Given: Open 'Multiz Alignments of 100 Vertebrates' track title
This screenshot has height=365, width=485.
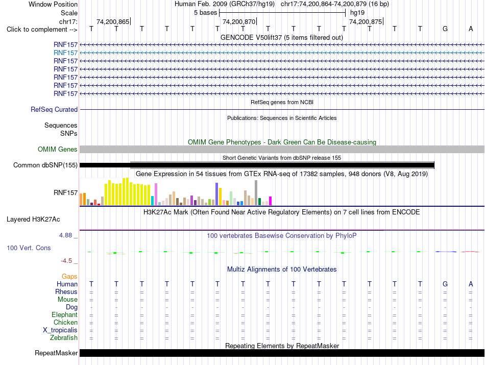Looking at the screenshot, I should click(282, 270).
